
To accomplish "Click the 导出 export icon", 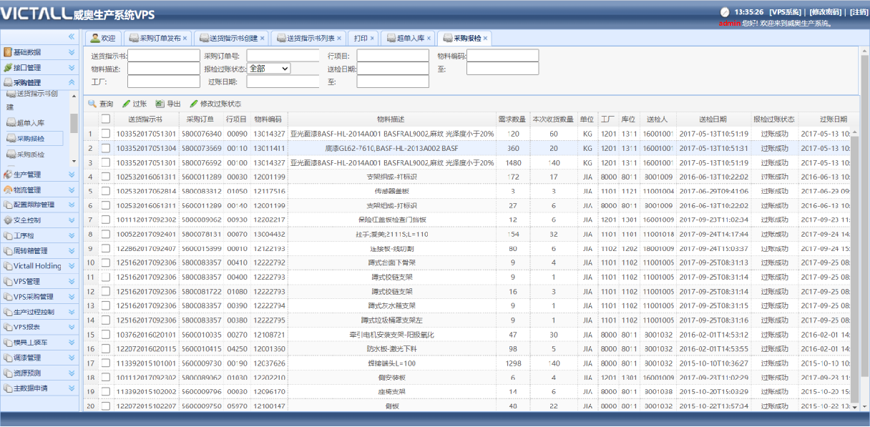I will pos(160,104).
